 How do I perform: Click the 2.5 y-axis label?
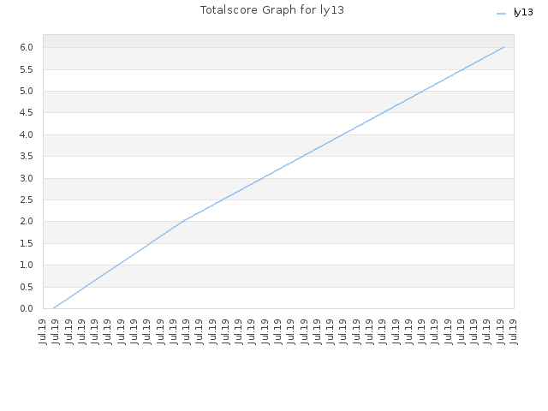[x=27, y=200]
